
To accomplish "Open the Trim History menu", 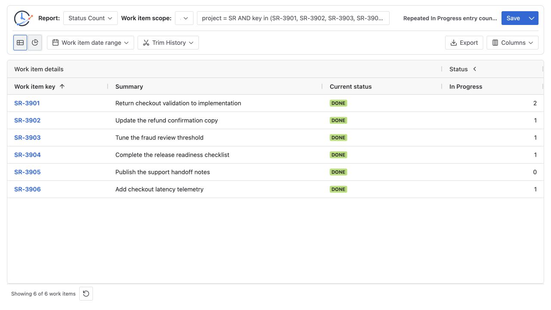I will [x=168, y=43].
